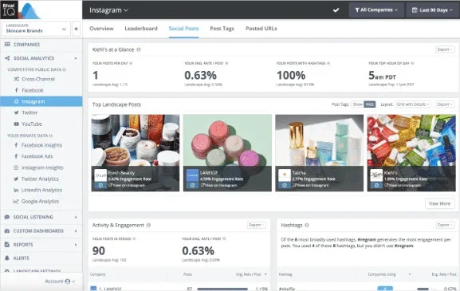Viewport: 460px width, 291px height.
Task: Open the Skincare Brands landscape dropdown
Action: click(x=36, y=29)
